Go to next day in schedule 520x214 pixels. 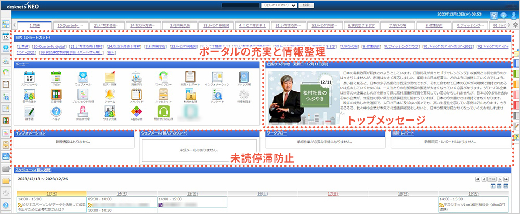coord(500,179)
